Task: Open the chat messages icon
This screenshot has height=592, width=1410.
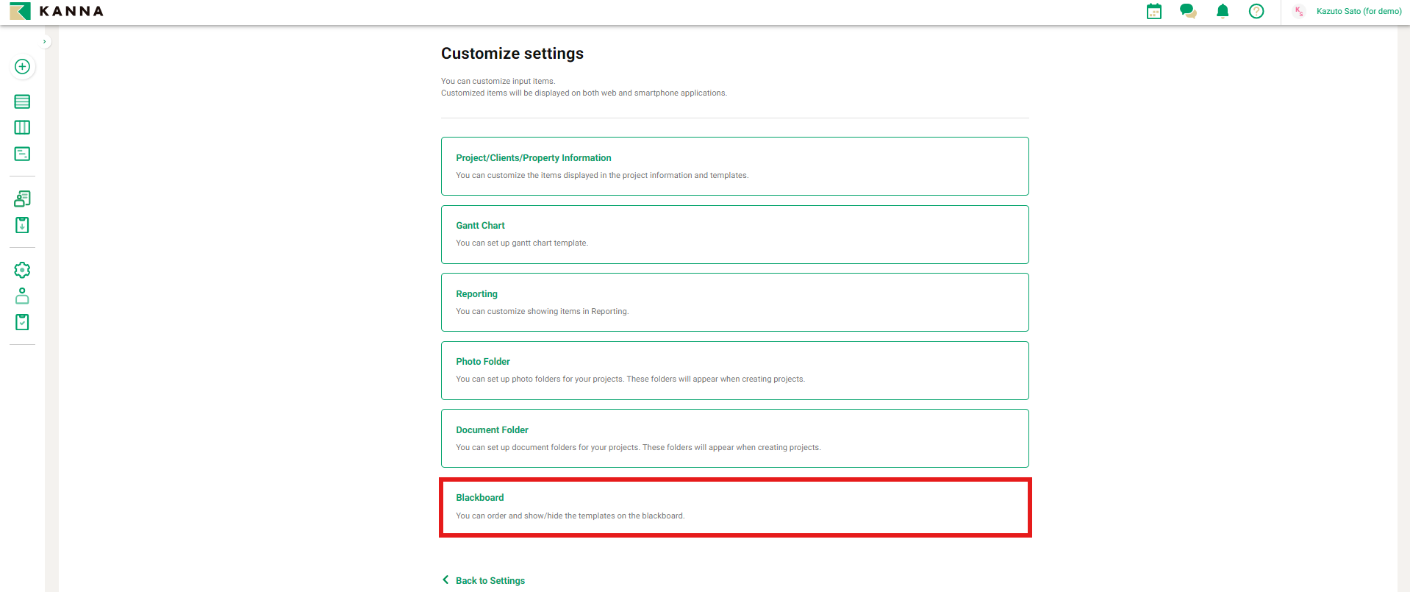Action: [x=1188, y=11]
